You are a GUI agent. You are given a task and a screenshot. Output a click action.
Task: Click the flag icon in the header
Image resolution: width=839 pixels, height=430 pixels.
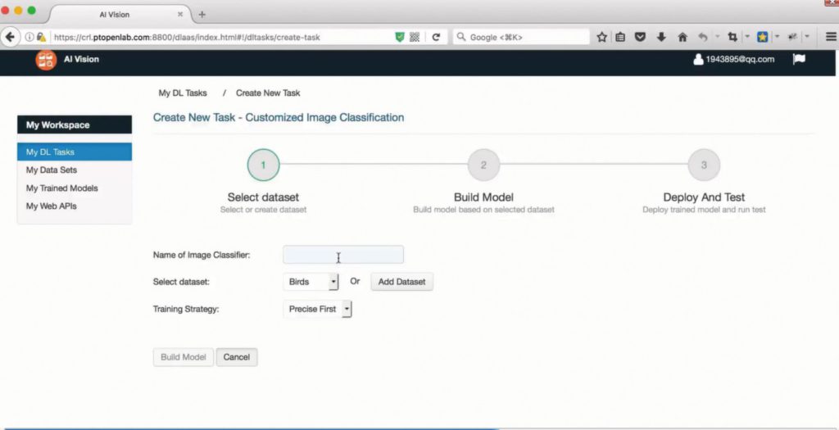point(799,59)
